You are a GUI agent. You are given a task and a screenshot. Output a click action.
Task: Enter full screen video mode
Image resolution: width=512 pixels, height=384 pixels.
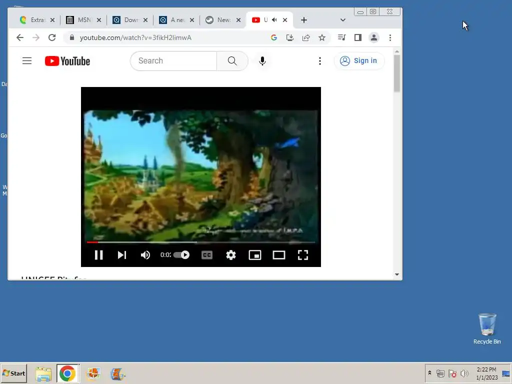(x=303, y=255)
